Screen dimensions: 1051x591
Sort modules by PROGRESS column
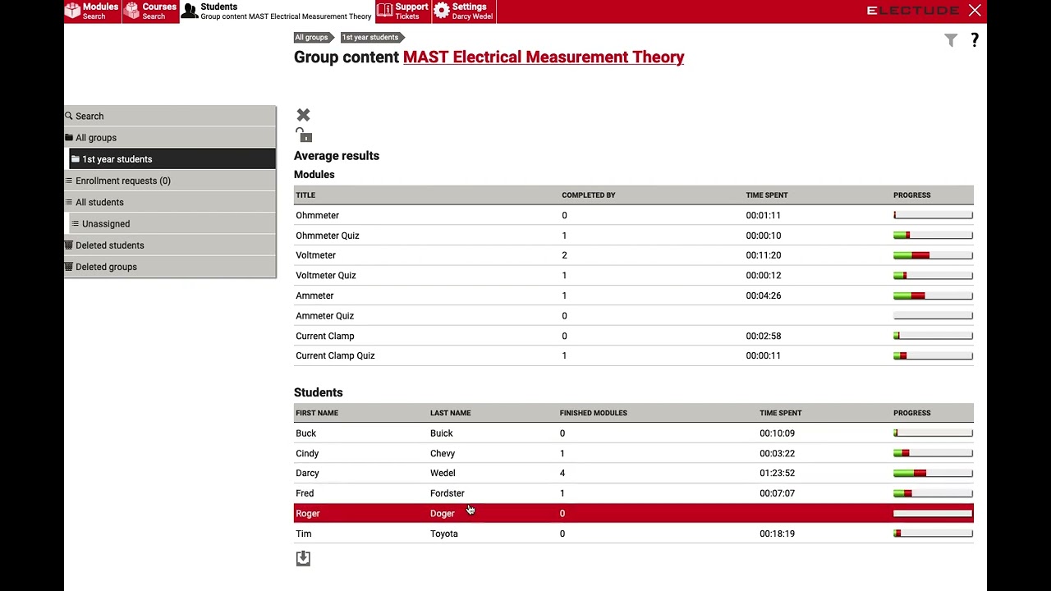(x=912, y=195)
